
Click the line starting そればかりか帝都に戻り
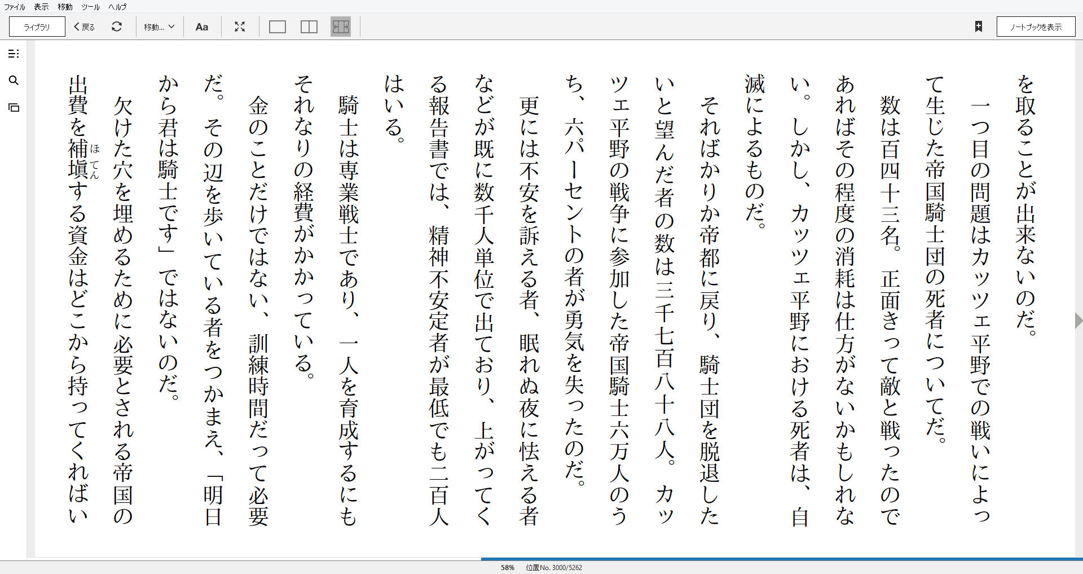point(710,310)
